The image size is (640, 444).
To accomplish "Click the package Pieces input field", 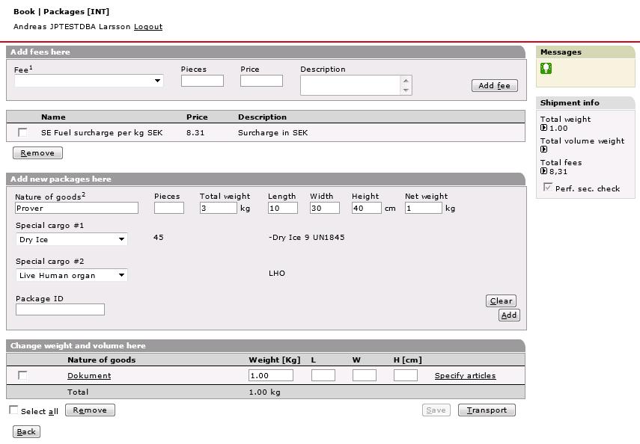I will (169, 208).
